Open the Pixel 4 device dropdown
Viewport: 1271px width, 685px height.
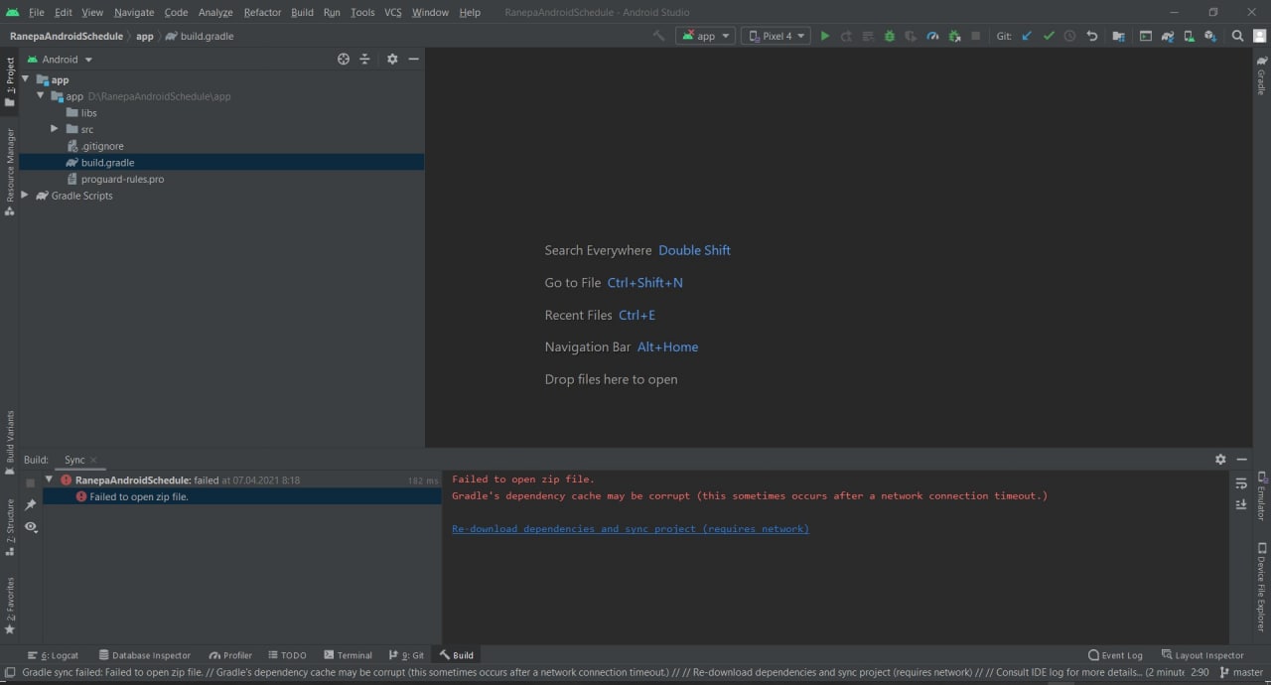tap(776, 36)
